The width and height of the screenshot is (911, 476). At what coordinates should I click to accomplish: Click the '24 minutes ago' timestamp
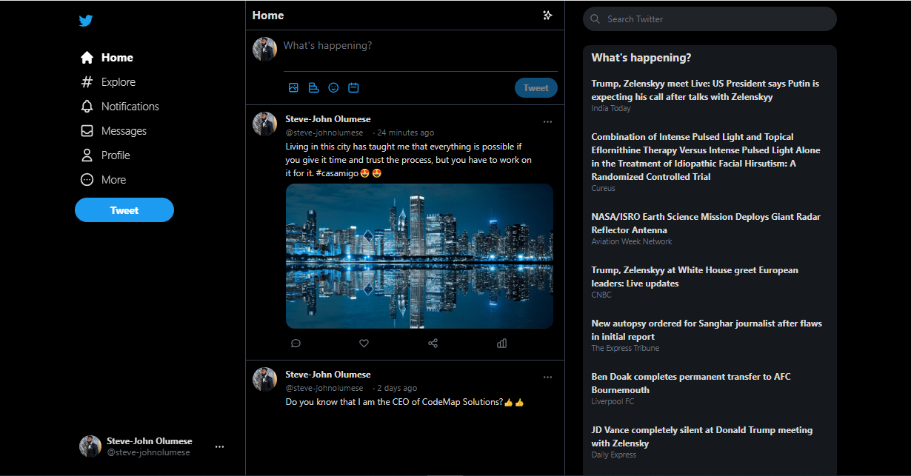405,133
